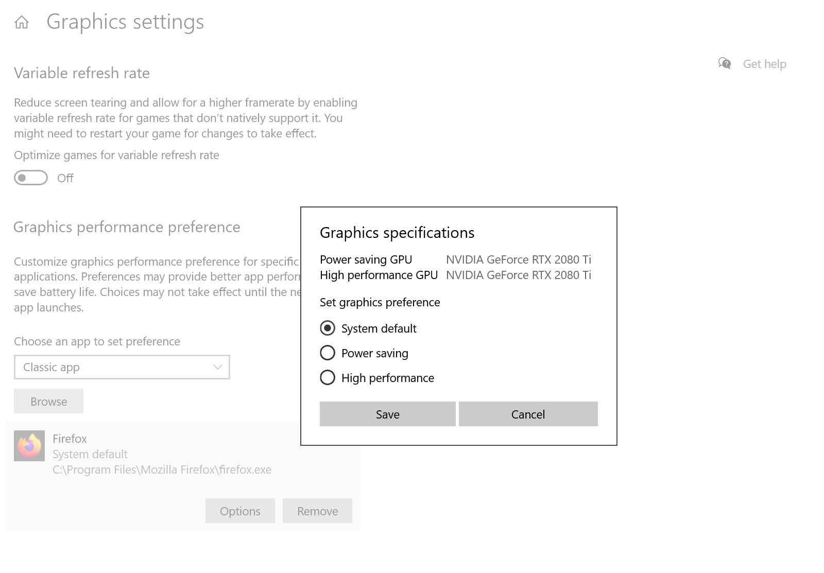Open the Classic app dropdown

[122, 367]
